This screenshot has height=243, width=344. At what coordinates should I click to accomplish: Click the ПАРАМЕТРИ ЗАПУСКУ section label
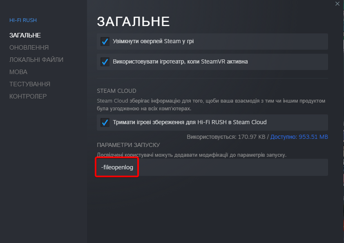128,145
